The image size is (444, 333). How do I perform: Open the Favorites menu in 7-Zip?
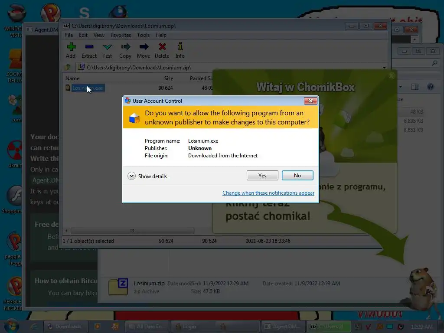[121, 35]
